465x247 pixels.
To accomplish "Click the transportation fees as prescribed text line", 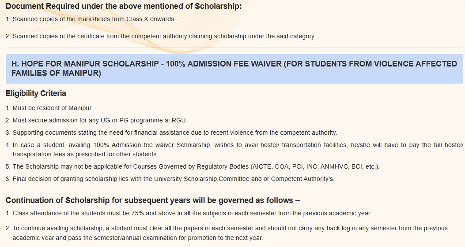I will 85,154.
